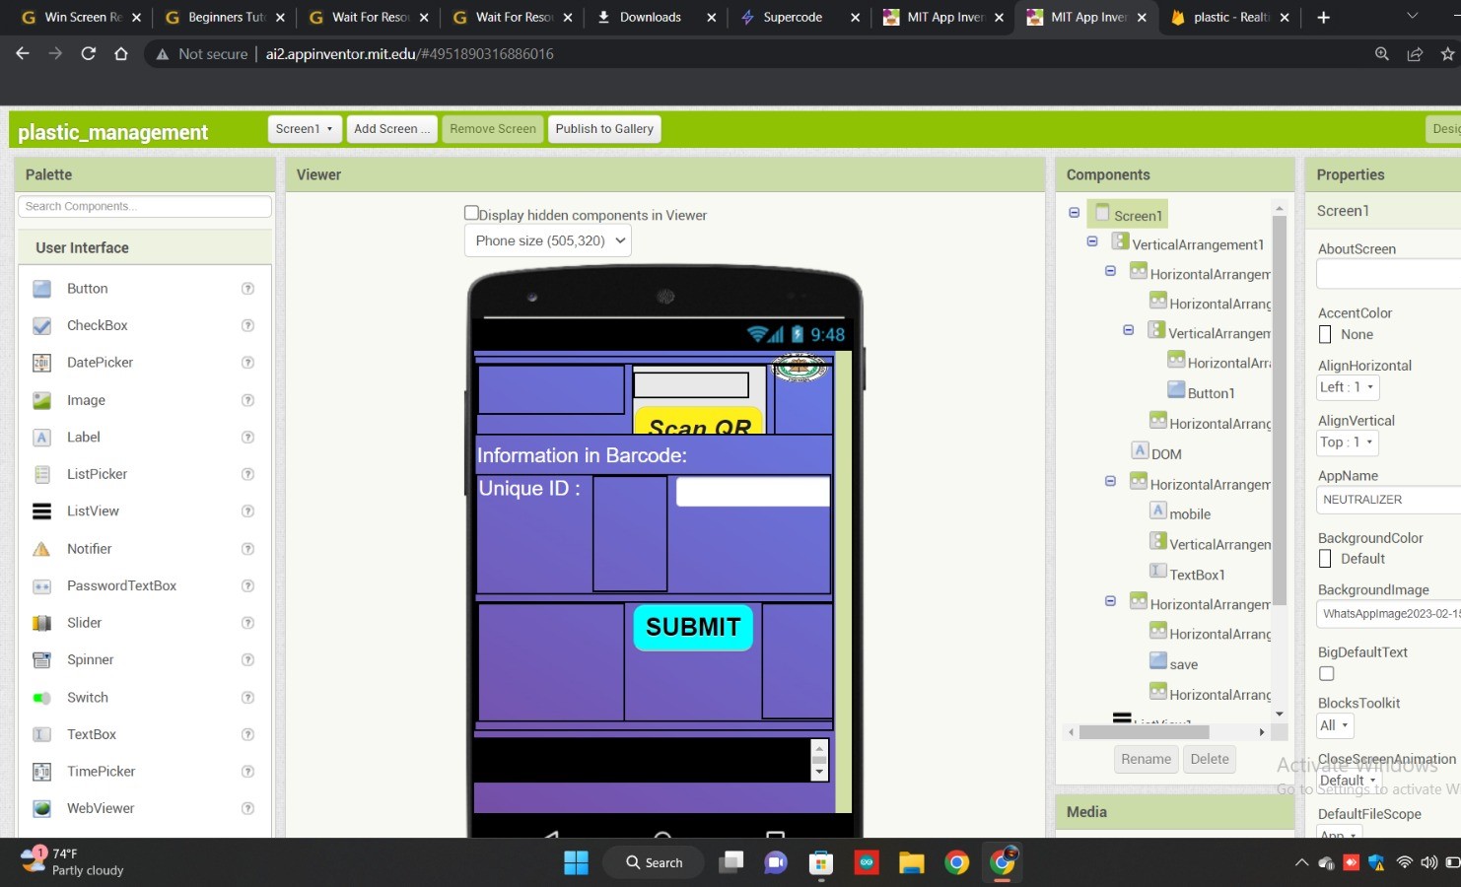1461x887 pixels.
Task: Switch to the Downloads browser tab
Action: coord(650,17)
